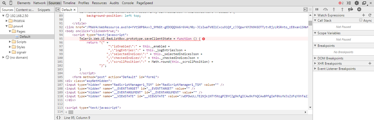Open the PageSpeed panel

tap(145, 3)
